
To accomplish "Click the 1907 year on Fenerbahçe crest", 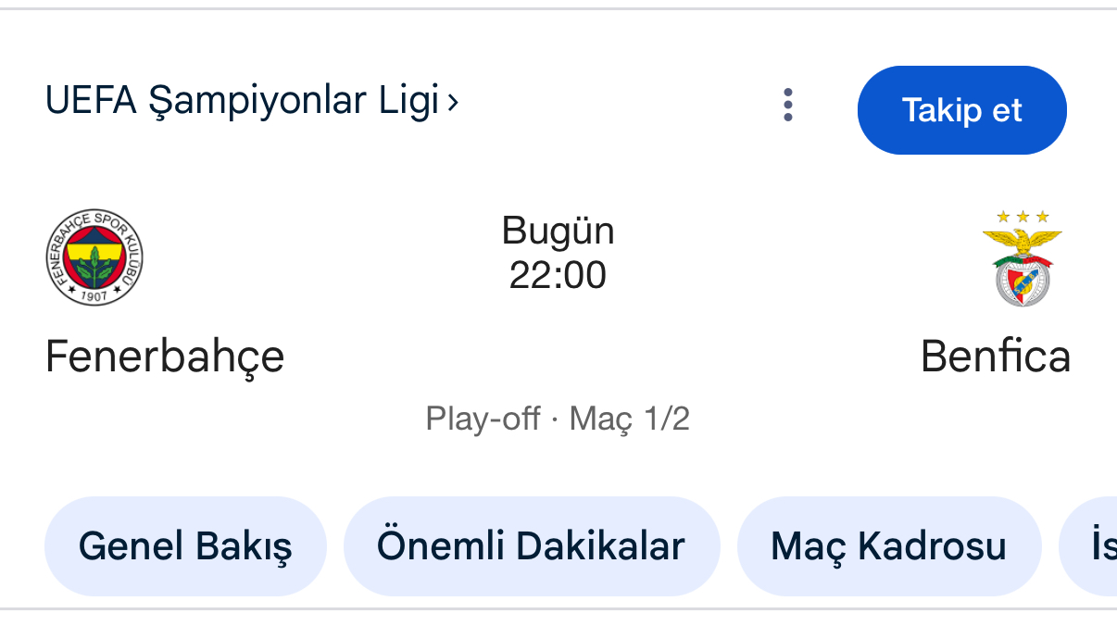I will pyautogui.click(x=94, y=294).
